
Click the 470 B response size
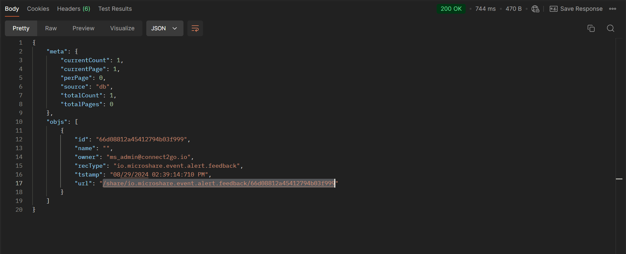click(x=513, y=9)
